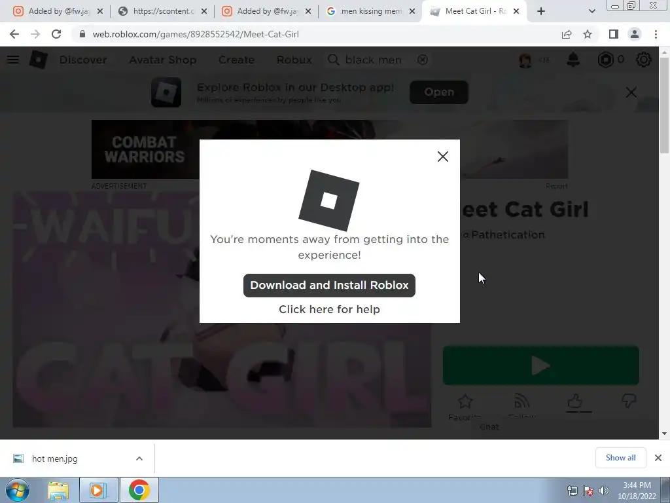
Task: Dismiss the Desktop app banner
Action: [x=631, y=92]
